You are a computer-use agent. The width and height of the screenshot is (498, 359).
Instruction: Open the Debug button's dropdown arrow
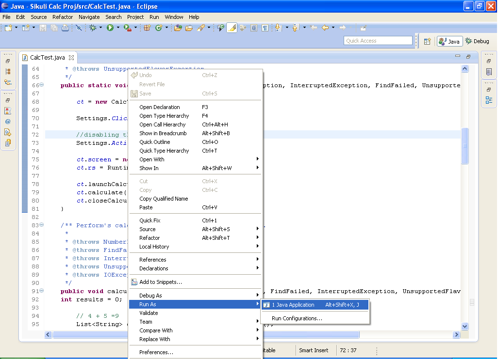pyautogui.click(x=100, y=28)
